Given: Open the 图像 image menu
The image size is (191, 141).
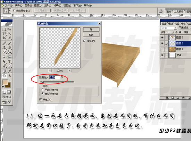Looking at the screenshot, I should click(x=28, y=6).
